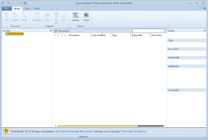The image size is (208, 140).
Task: Sort by Description column header
Action: [77, 35]
